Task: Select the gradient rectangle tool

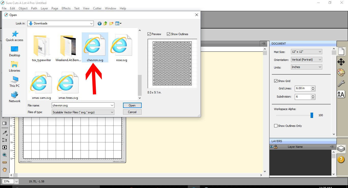Action: (5, 123)
